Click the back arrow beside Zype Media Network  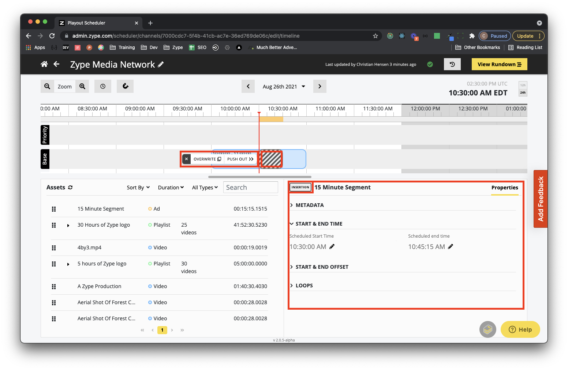pos(56,64)
